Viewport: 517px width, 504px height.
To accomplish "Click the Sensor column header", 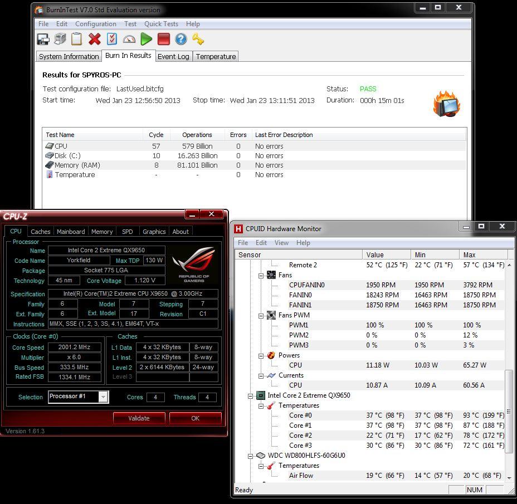I will click(299, 255).
